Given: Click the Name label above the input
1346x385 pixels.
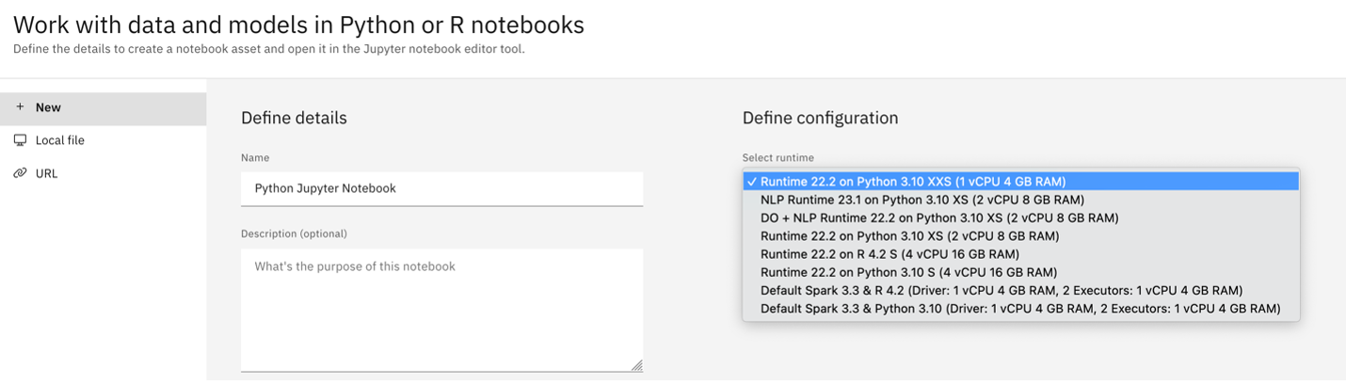Looking at the screenshot, I should (x=255, y=158).
